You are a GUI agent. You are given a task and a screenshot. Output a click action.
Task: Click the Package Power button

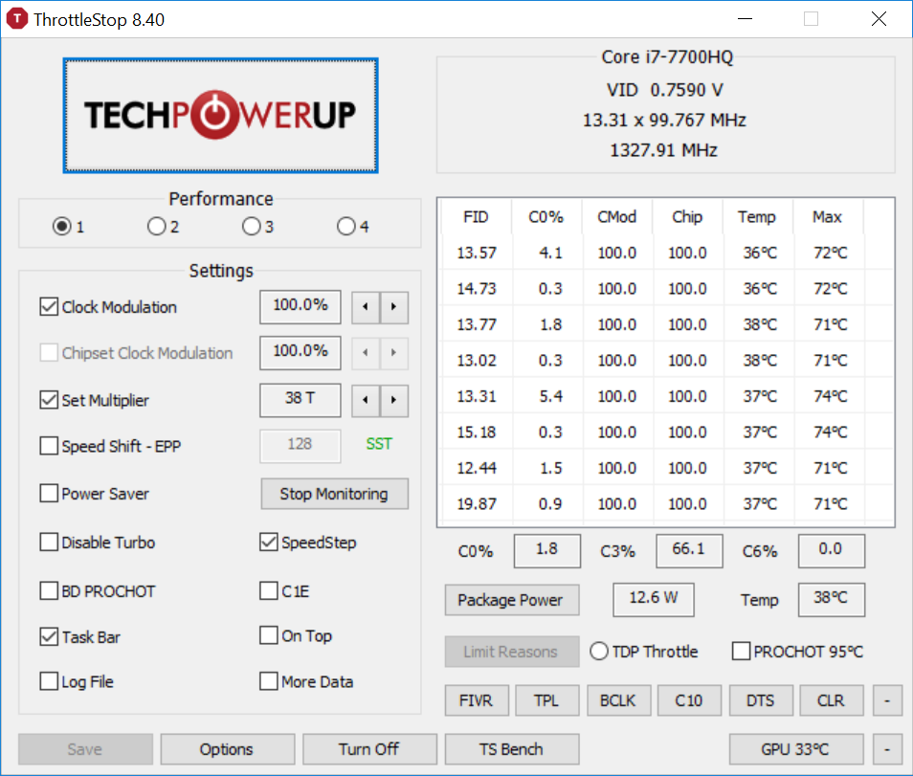click(512, 600)
